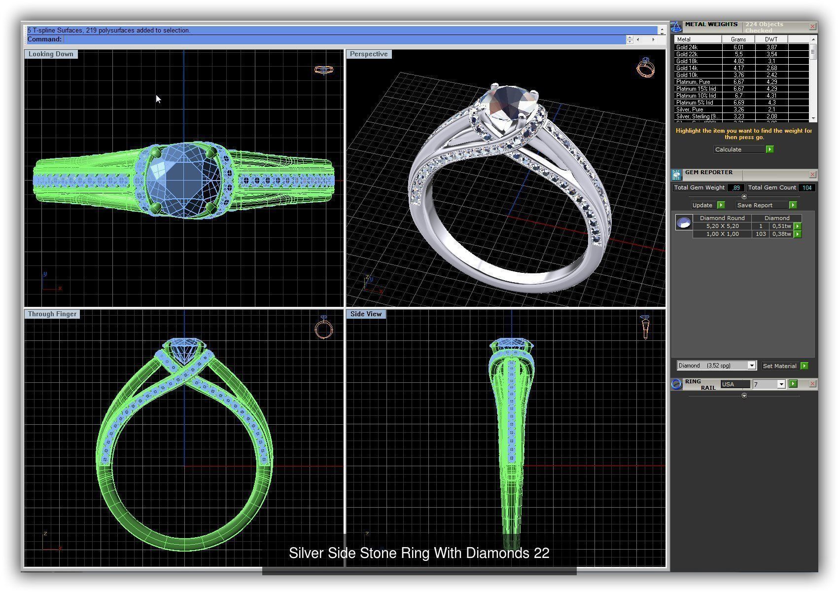
Task: Click the command line stepper arrows
Action: tap(629, 39)
